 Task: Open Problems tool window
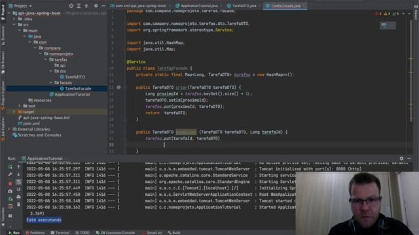(35, 232)
